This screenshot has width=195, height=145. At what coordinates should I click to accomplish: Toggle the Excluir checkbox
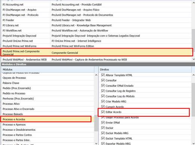point(103,128)
